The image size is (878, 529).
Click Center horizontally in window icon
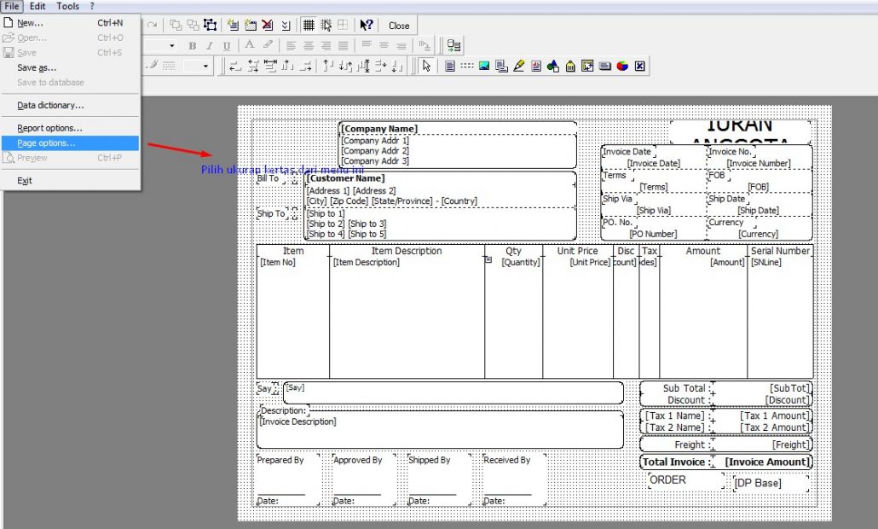270,67
